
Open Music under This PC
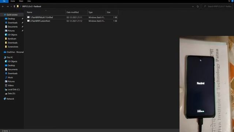coord(11,77)
